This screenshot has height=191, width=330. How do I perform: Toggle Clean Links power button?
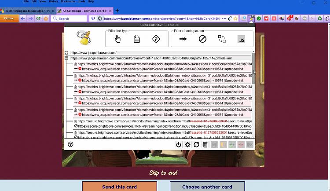pos(179,145)
